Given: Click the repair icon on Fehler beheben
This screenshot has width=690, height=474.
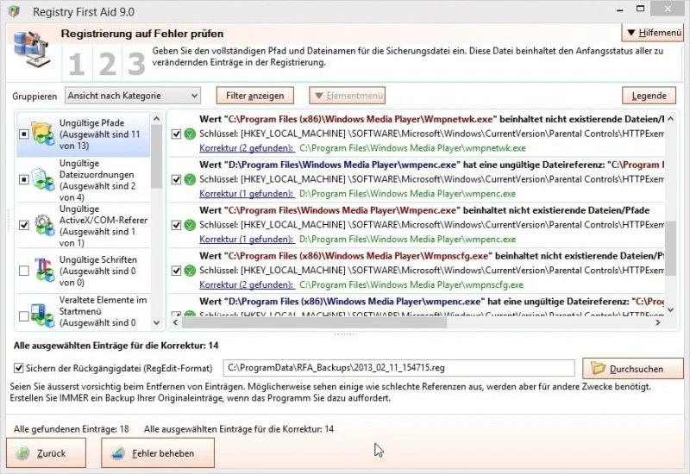Looking at the screenshot, I should coord(117,453).
